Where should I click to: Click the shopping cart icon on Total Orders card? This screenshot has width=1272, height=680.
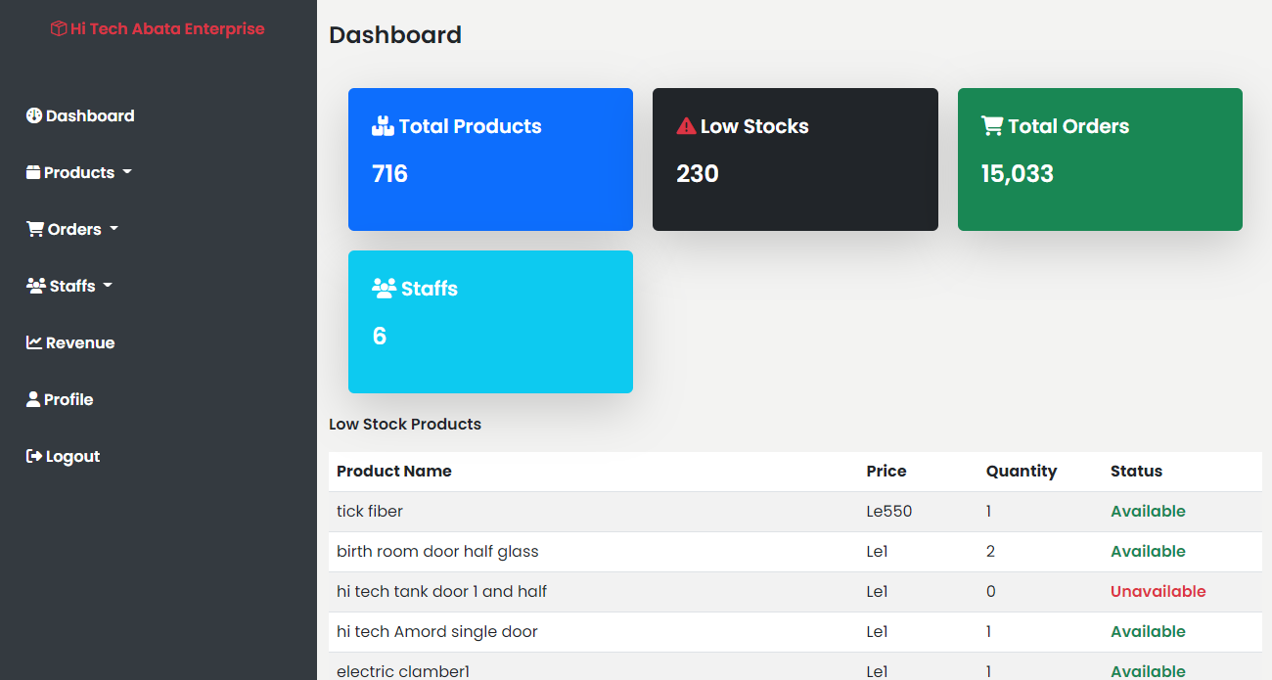[992, 126]
